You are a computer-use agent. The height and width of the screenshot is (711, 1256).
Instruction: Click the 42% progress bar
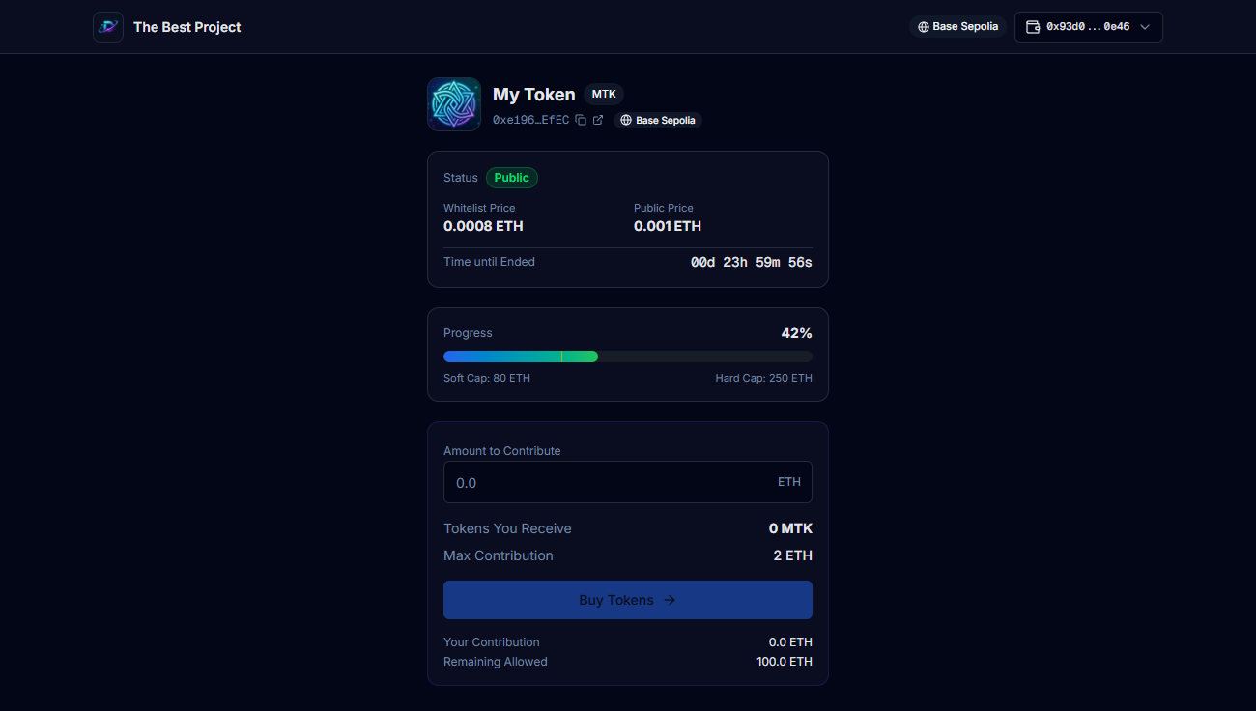coord(628,356)
